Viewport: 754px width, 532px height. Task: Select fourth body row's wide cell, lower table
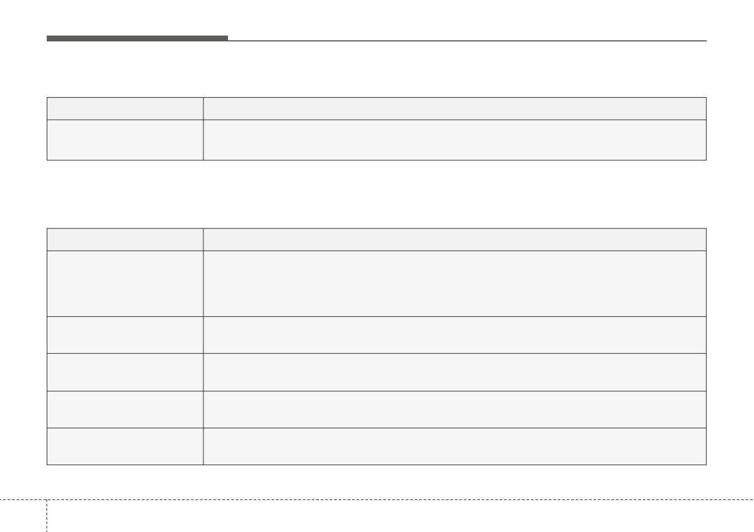point(455,410)
